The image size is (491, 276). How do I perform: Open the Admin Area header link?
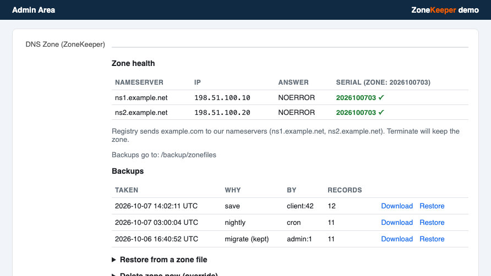(34, 10)
